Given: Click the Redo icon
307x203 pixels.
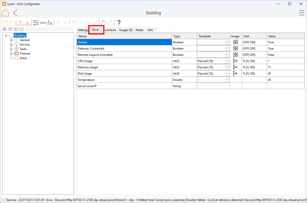Looking at the screenshot, I should 110,23.
